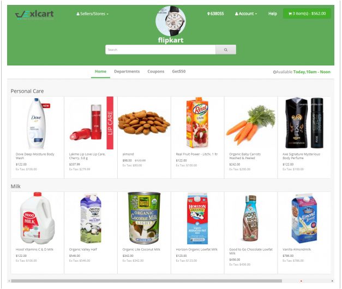Click the location pin 638055

pos(215,14)
